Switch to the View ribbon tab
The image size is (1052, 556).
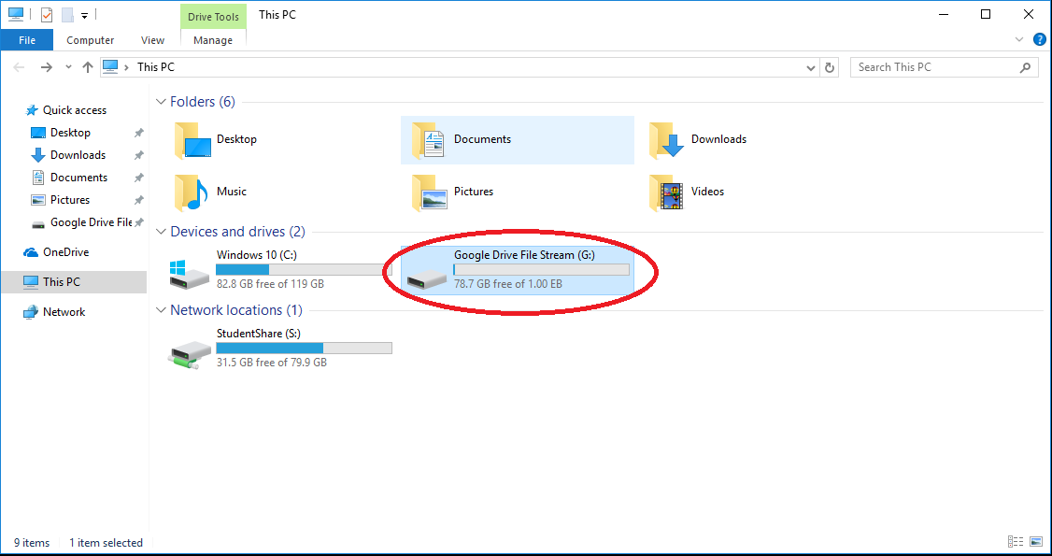point(152,40)
